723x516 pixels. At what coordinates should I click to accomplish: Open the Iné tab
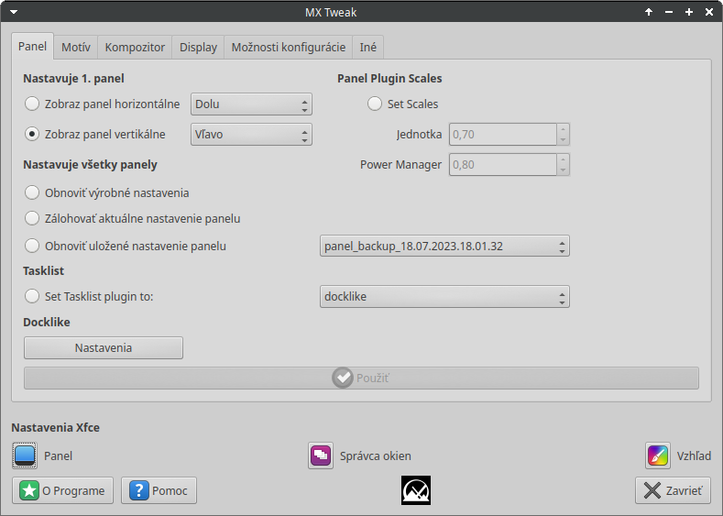pyautogui.click(x=368, y=47)
